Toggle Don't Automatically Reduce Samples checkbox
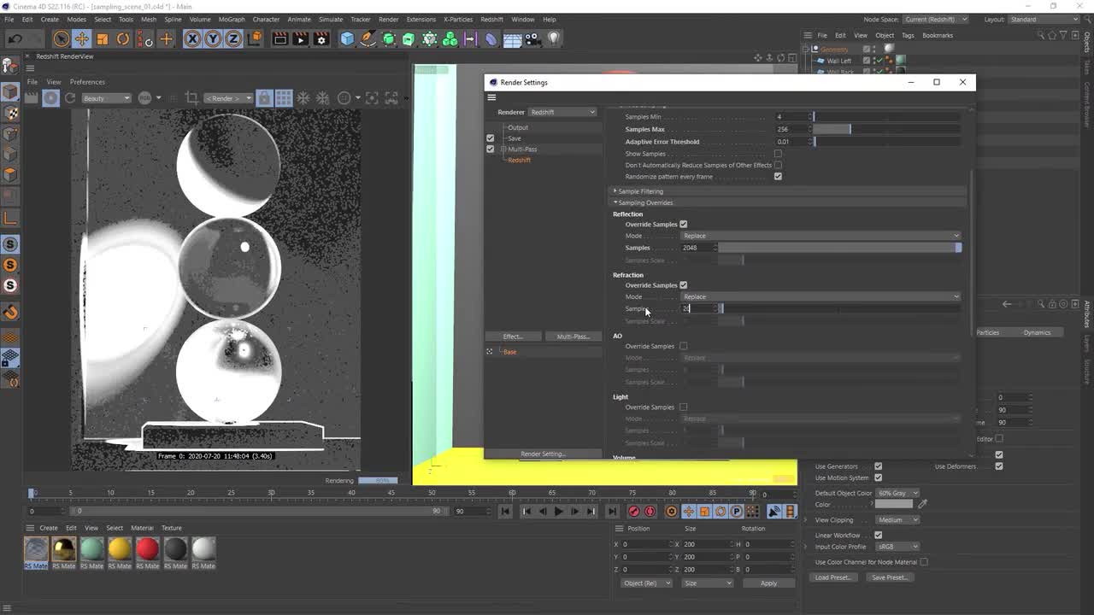1094x615 pixels. [778, 165]
